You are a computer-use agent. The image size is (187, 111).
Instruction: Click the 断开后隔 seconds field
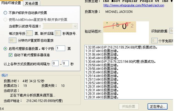coord(57,33)
